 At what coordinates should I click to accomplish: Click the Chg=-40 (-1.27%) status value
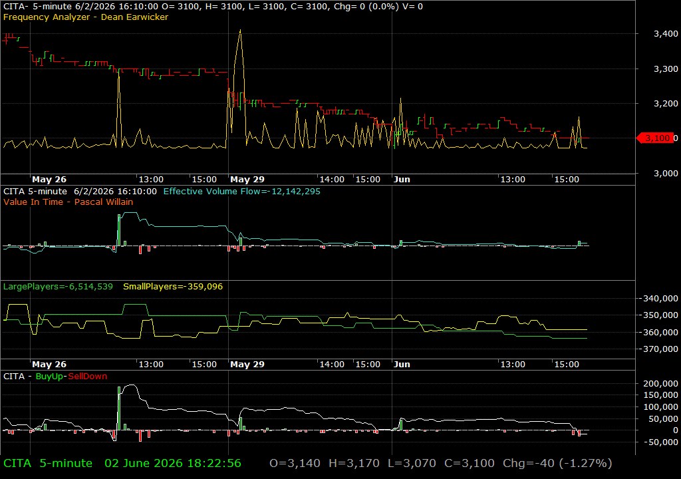(557, 463)
